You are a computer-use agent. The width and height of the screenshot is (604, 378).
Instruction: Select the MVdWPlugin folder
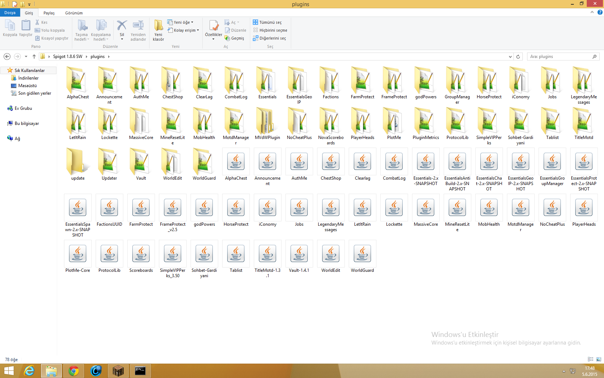coord(267,124)
